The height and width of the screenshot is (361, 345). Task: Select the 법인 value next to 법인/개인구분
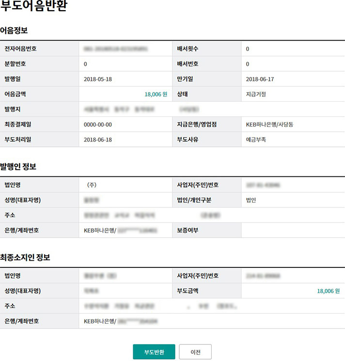pos(251,200)
